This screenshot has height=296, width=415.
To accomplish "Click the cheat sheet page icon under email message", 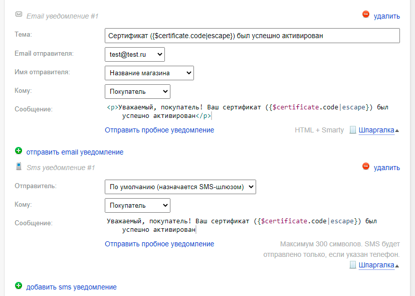I will pos(352,130).
